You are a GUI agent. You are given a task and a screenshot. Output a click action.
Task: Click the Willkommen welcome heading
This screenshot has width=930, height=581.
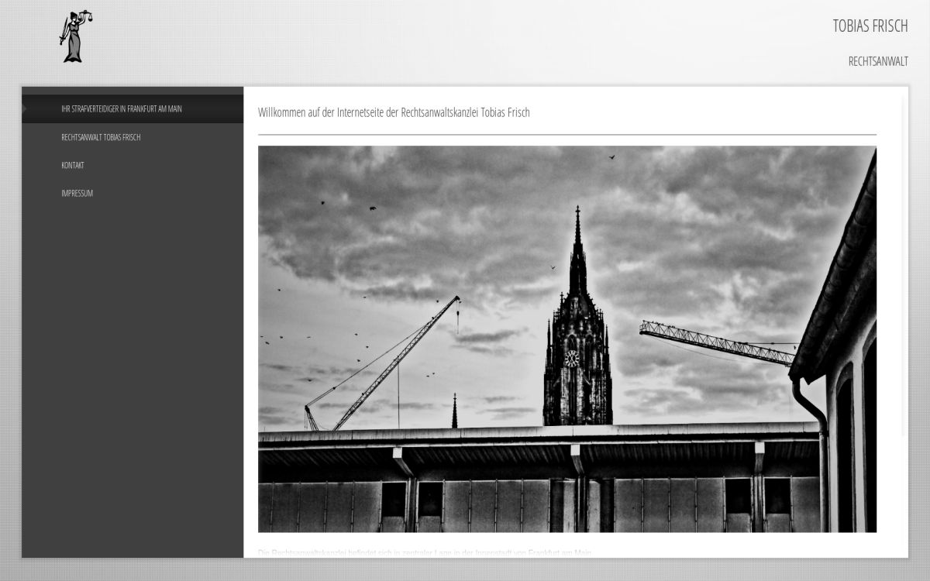pyautogui.click(x=394, y=112)
